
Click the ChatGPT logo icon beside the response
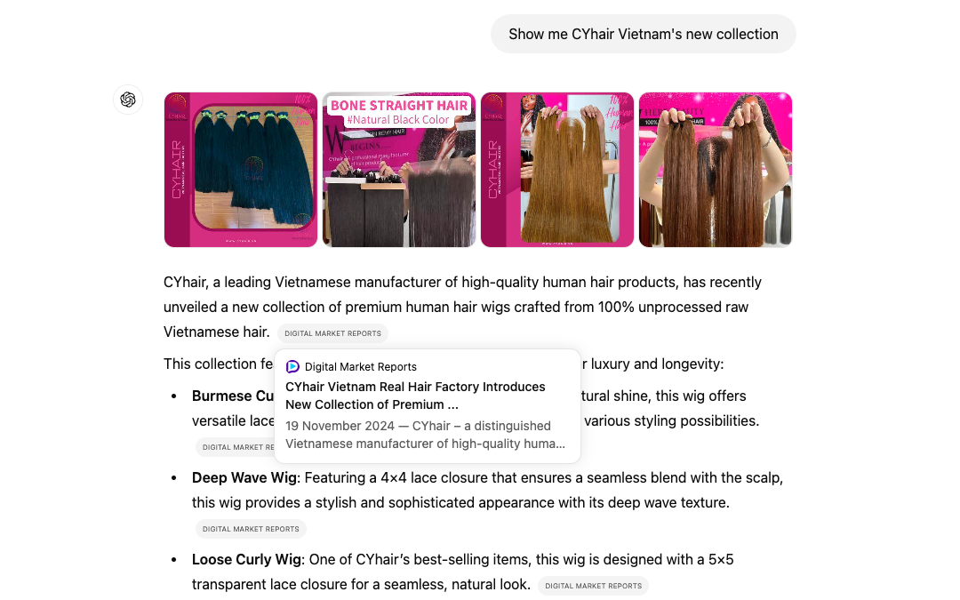(x=128, y=100)
